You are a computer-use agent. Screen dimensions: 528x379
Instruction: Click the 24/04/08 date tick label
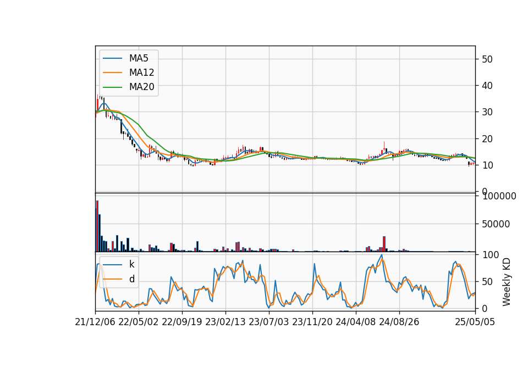tap(356, 322)
